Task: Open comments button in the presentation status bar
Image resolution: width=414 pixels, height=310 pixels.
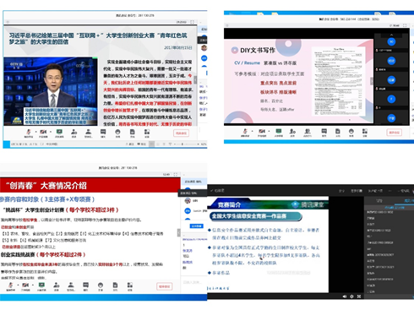Action: point(142,144)
